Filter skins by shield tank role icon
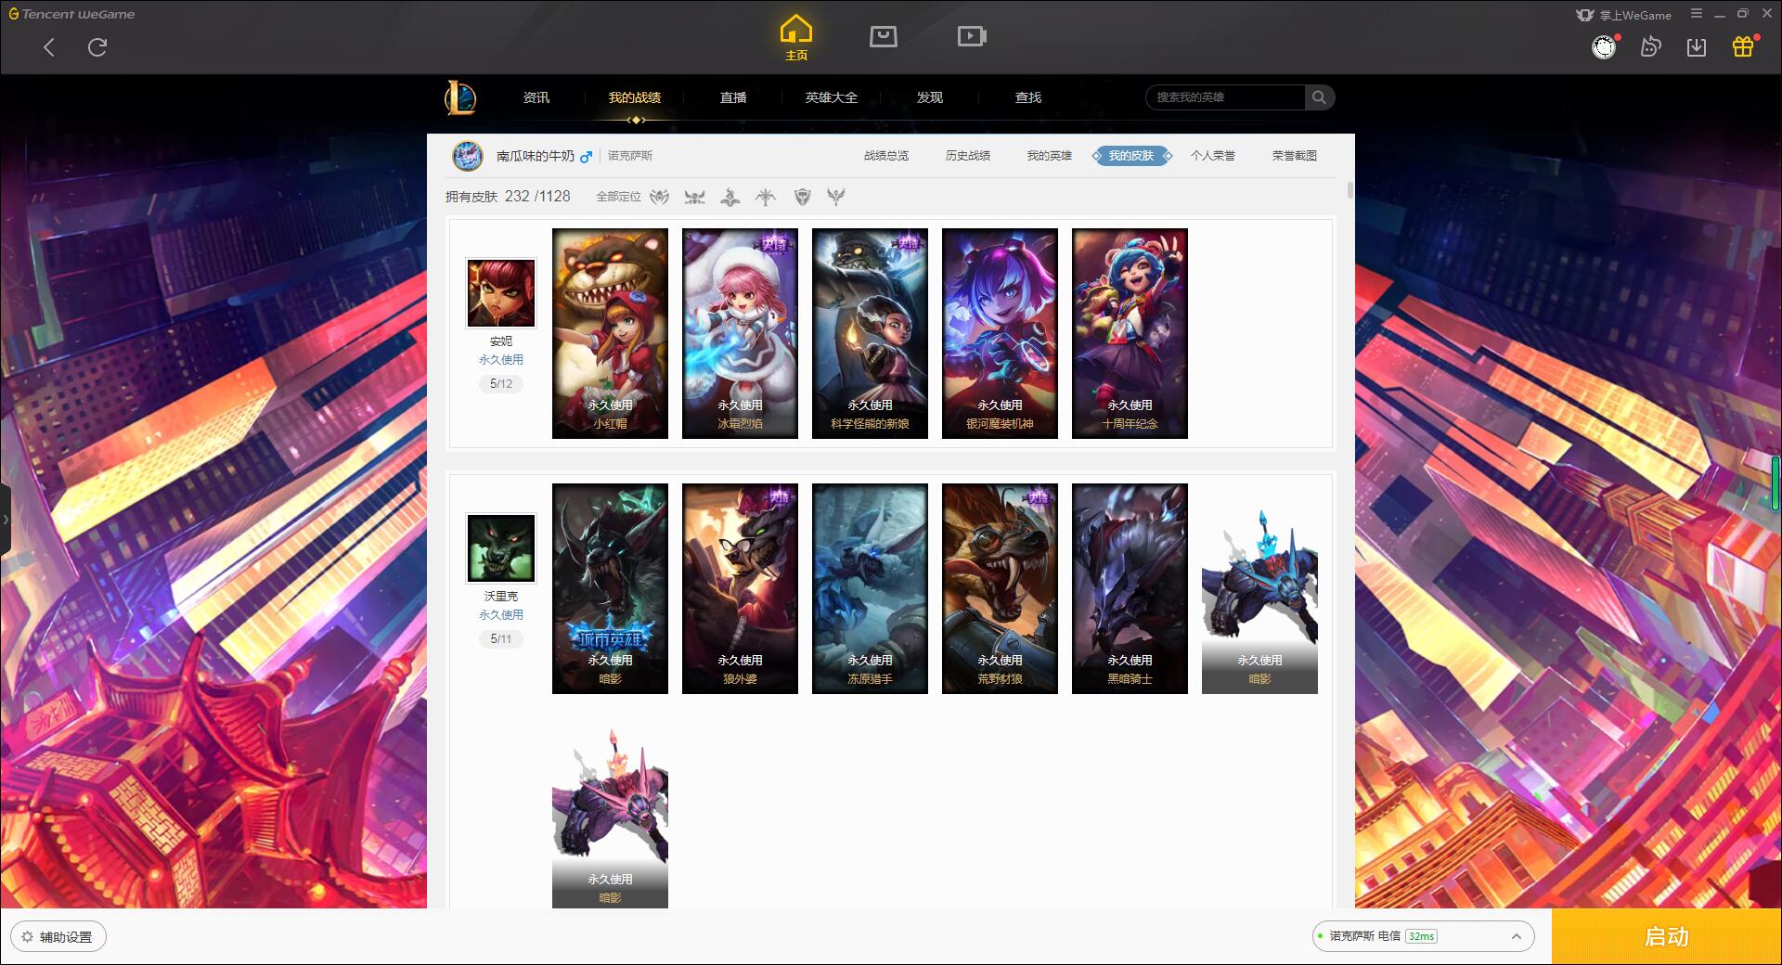The height and width of the screenshot is (965, 1782). click(803, 197)
